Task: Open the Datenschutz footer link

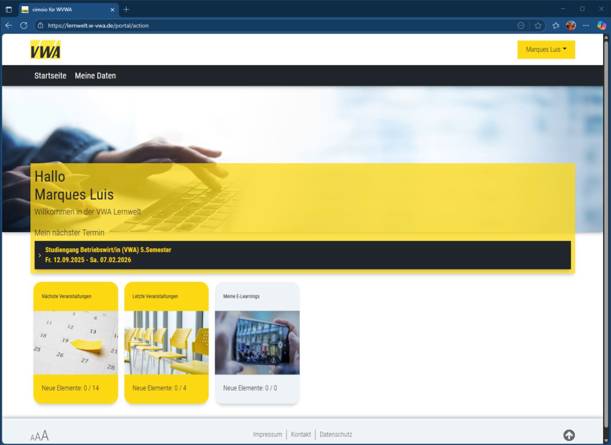Action: point(336,434)
